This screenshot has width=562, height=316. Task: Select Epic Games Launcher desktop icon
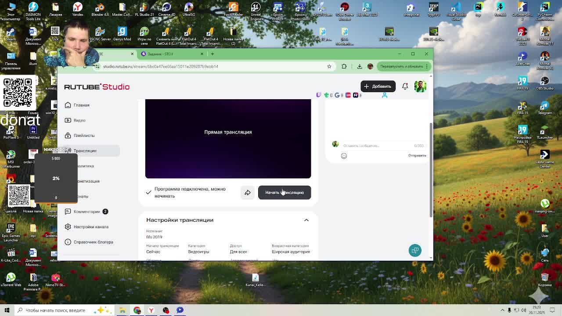tap(11, 233)
